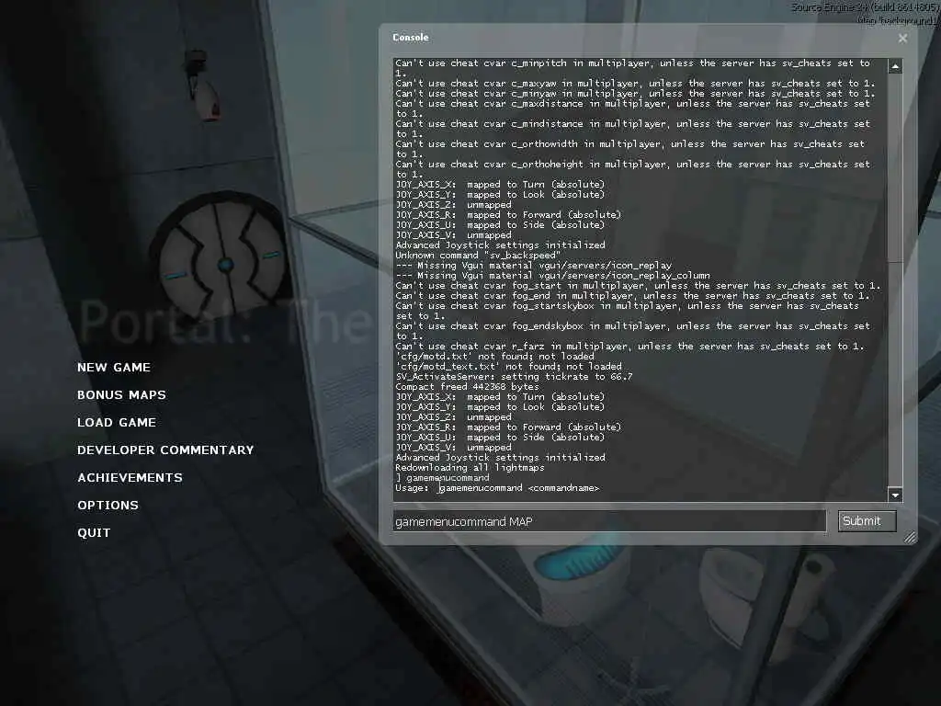Close the Console window

pos(902,38)
